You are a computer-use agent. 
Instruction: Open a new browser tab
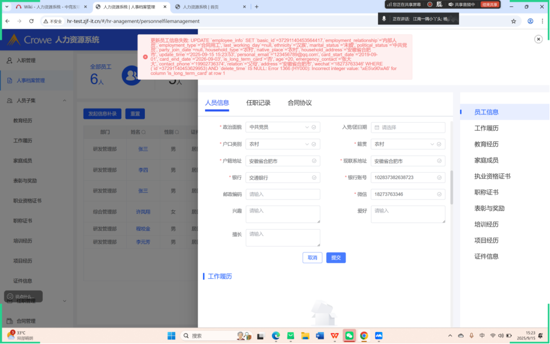256,7
